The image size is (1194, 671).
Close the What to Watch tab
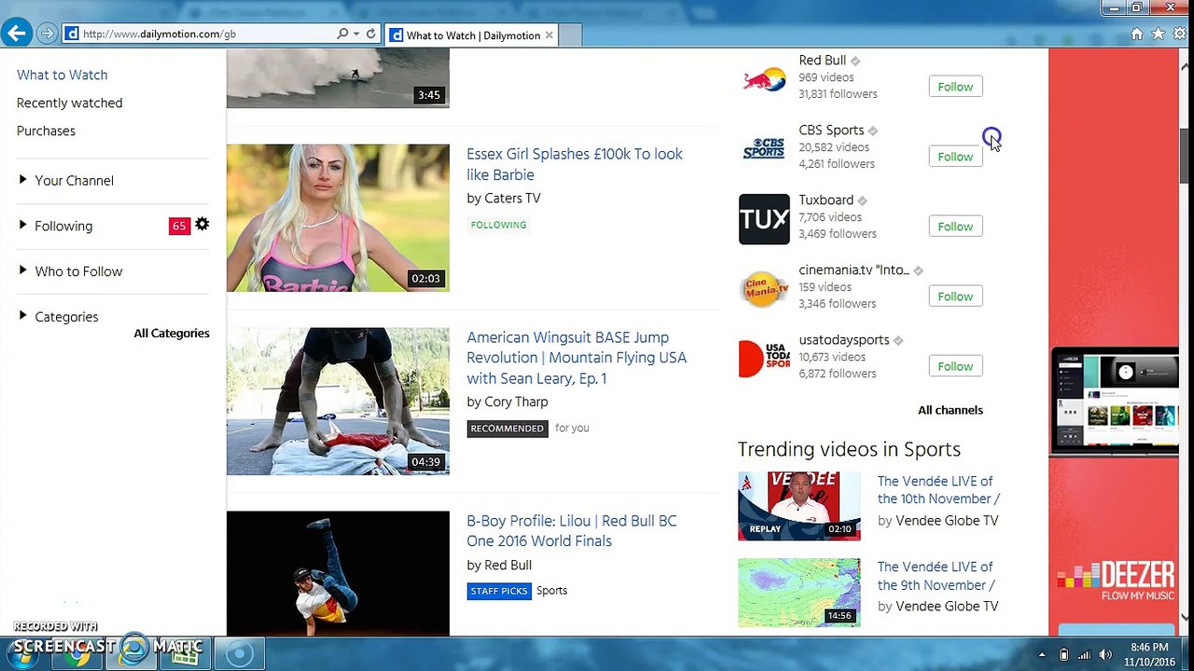click(x=549, y=35)
